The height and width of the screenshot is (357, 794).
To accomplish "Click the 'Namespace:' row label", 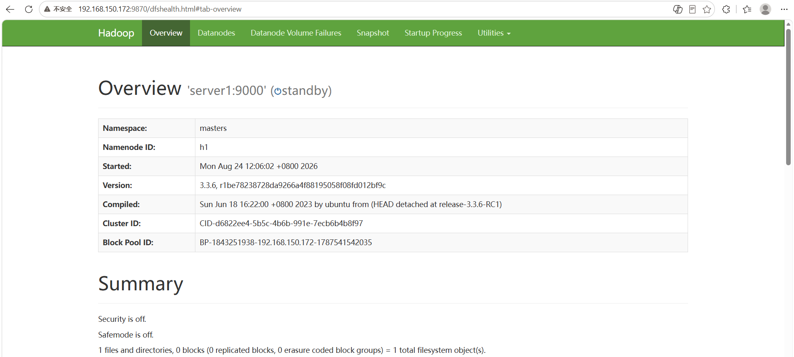I will click(x=125, y=128).
